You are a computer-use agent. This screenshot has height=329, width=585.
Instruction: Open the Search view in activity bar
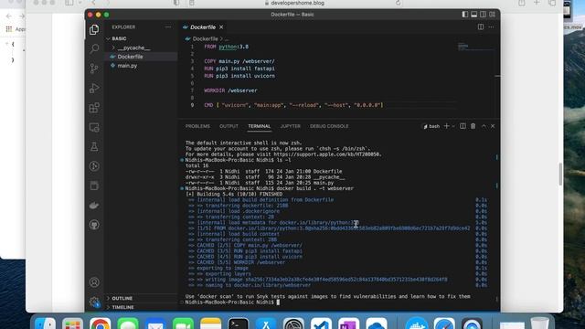(x=94, y=48)
